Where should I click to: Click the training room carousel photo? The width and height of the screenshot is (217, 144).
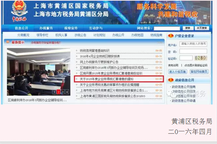tap(39, 71)
